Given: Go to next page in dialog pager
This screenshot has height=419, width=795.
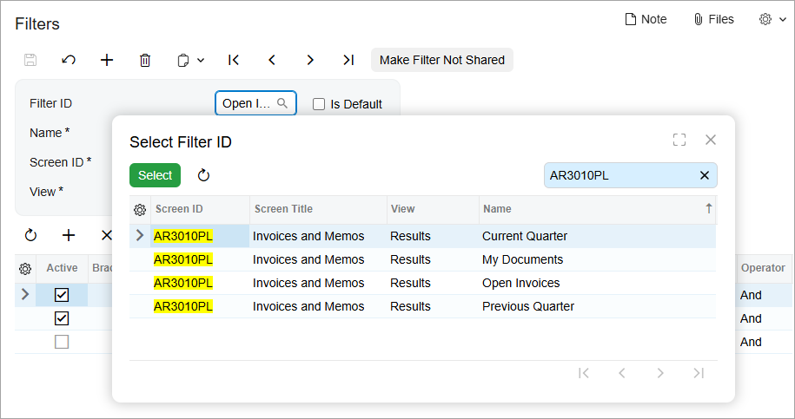Looking at the screenshot, I should (x=660, y=373).
